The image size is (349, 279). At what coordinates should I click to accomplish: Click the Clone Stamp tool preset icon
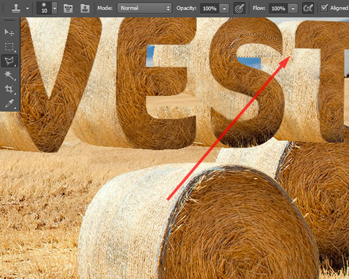tap(16, 8)
